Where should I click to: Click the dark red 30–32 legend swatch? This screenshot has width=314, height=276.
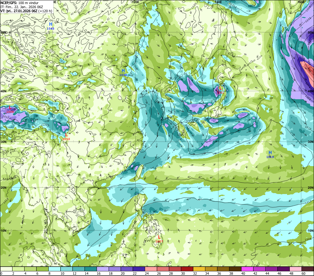pyautogui.click(x=187, y=269)
